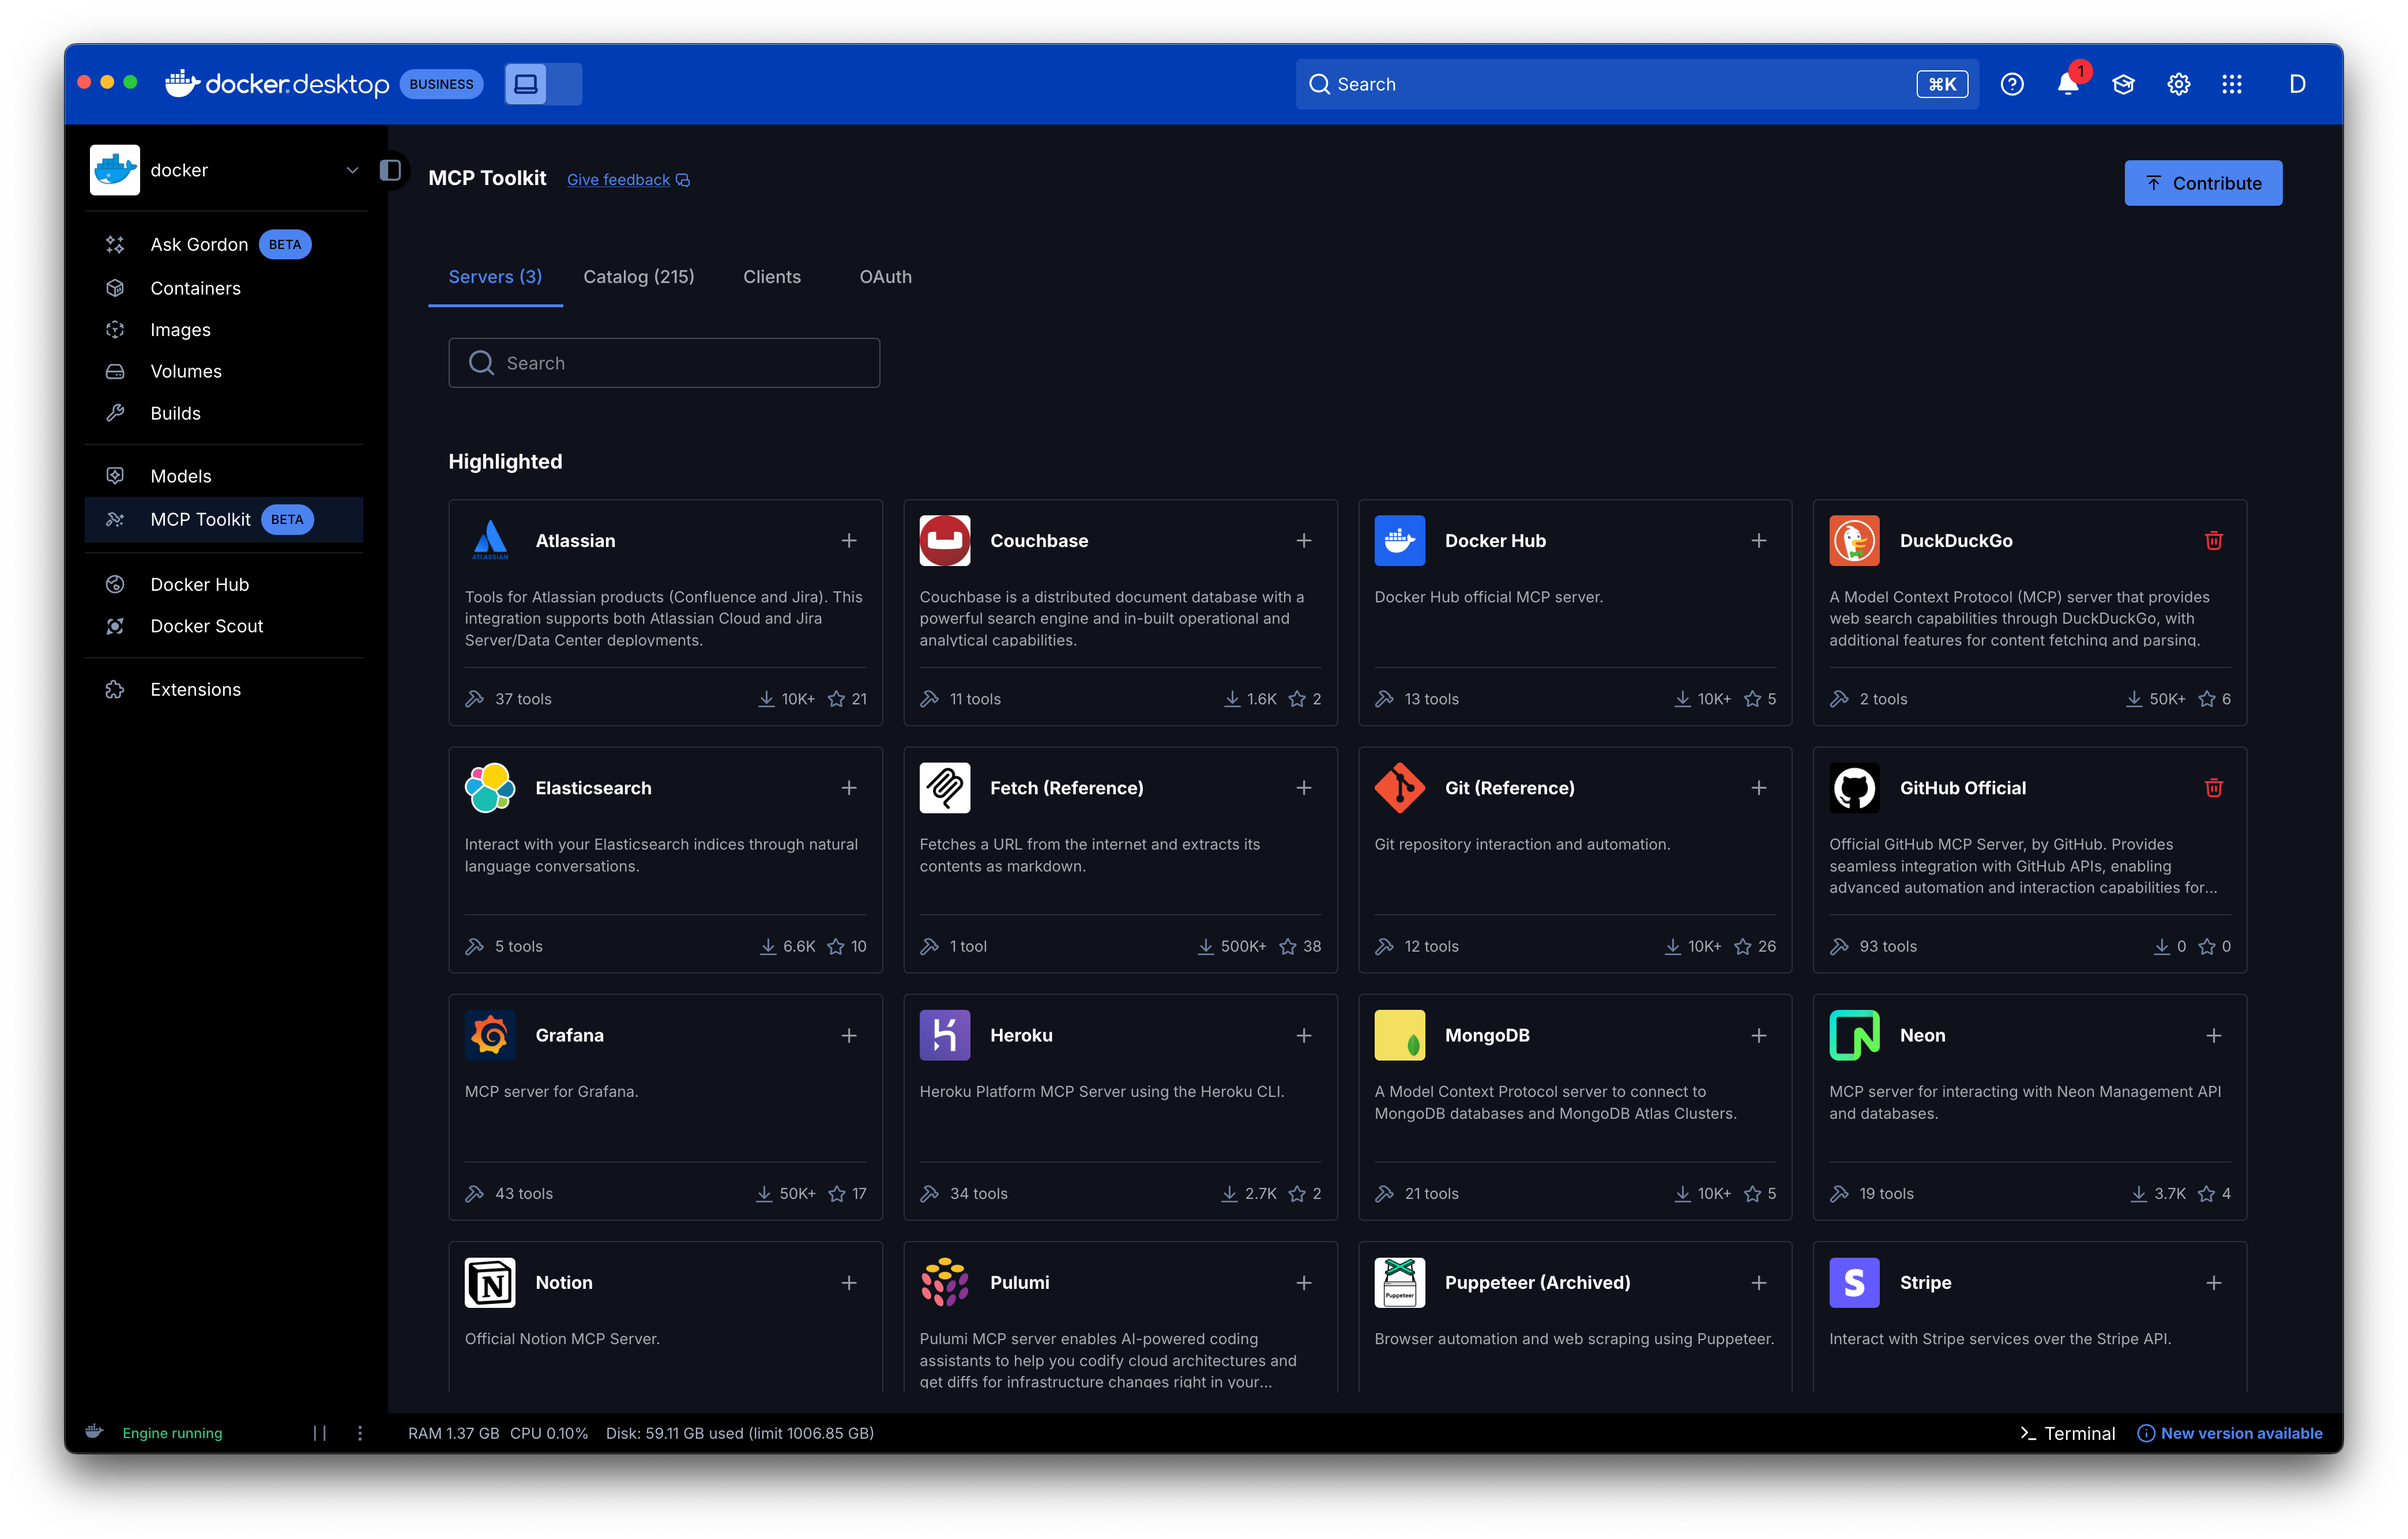
Task: Open the settings gear in header
Action: (2178, 84)
